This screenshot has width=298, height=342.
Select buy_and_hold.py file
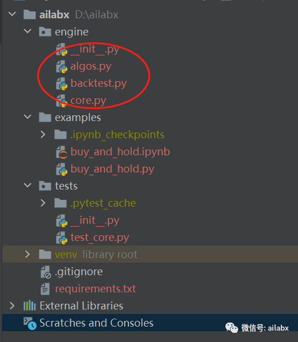tap(112, 169)
